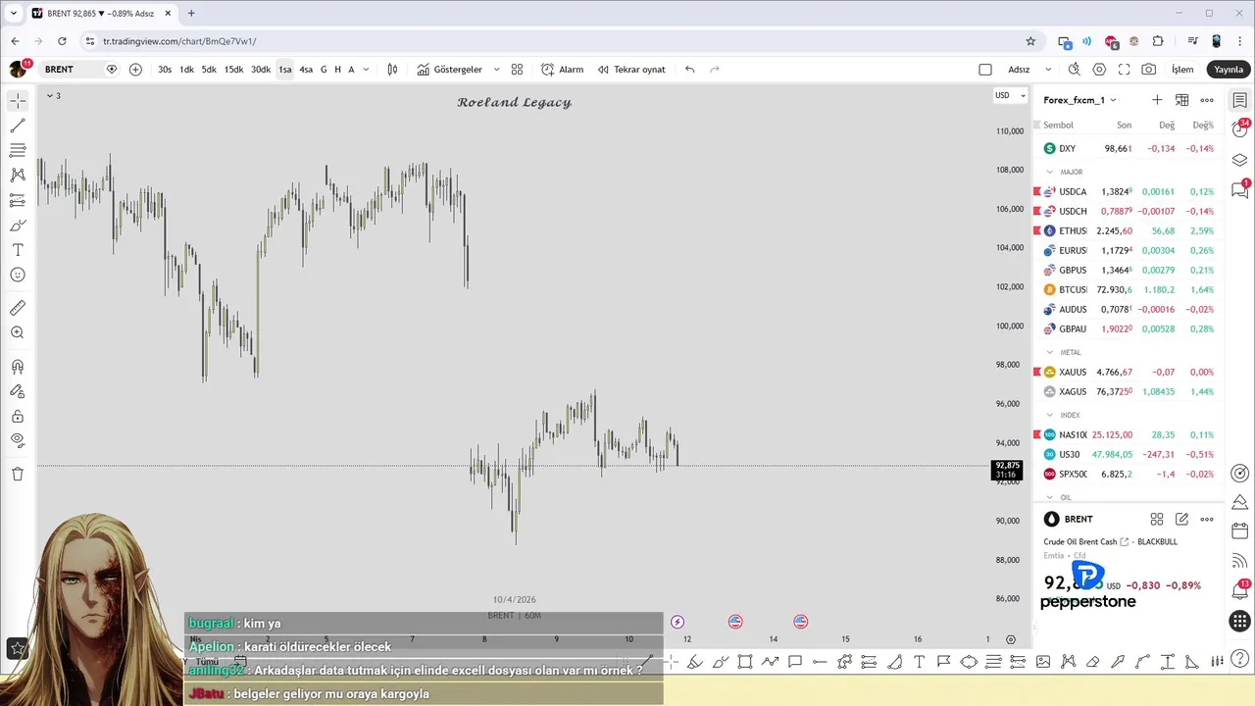
Task: Start Tekrar oynat bar replay
Action: point(631,70)
